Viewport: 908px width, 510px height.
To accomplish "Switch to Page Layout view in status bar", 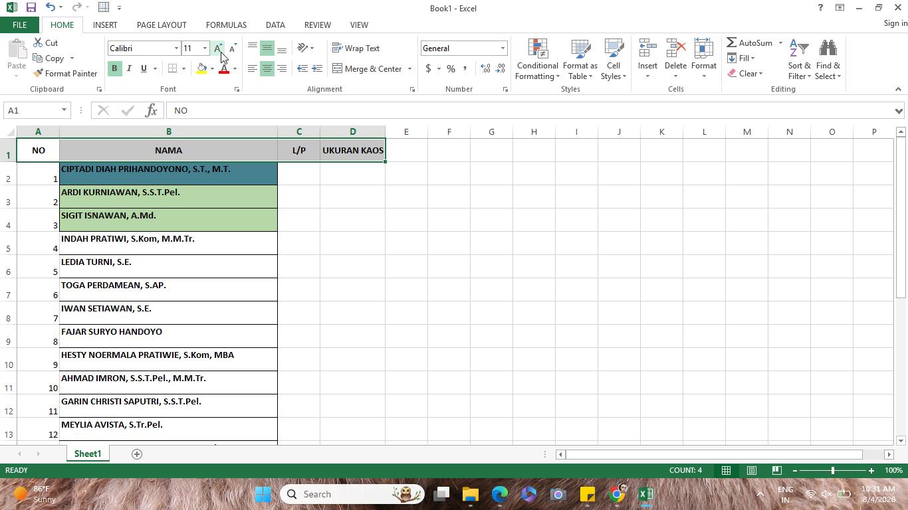I will coord(751,470).
